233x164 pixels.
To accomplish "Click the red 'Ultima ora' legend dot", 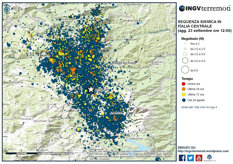I will (184, 84).
